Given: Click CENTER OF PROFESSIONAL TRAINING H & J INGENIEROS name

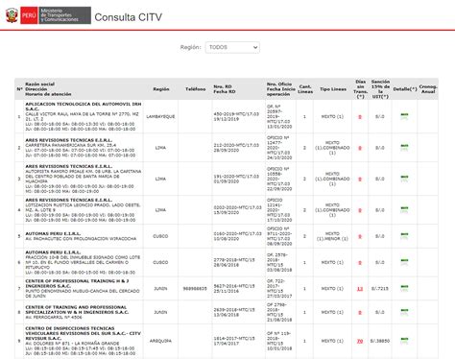Looking at the screenshot, I should point(77,283).
